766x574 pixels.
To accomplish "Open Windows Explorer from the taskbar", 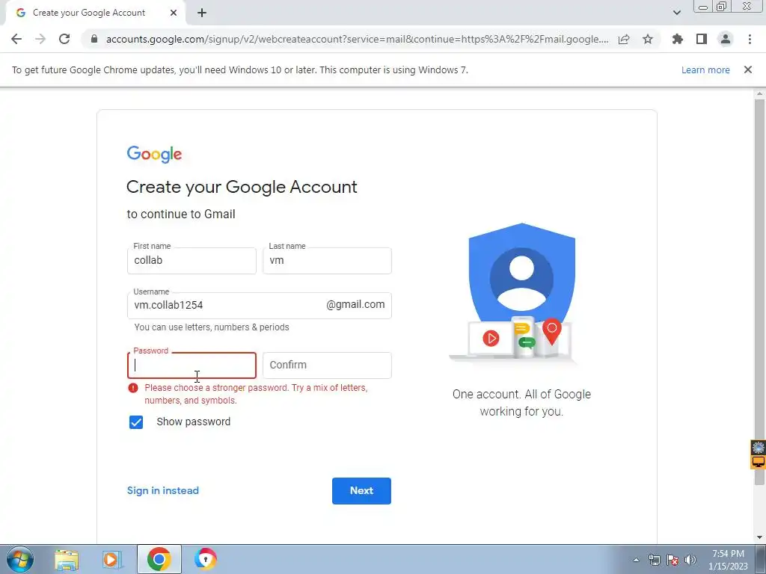I will coord(67,559).
